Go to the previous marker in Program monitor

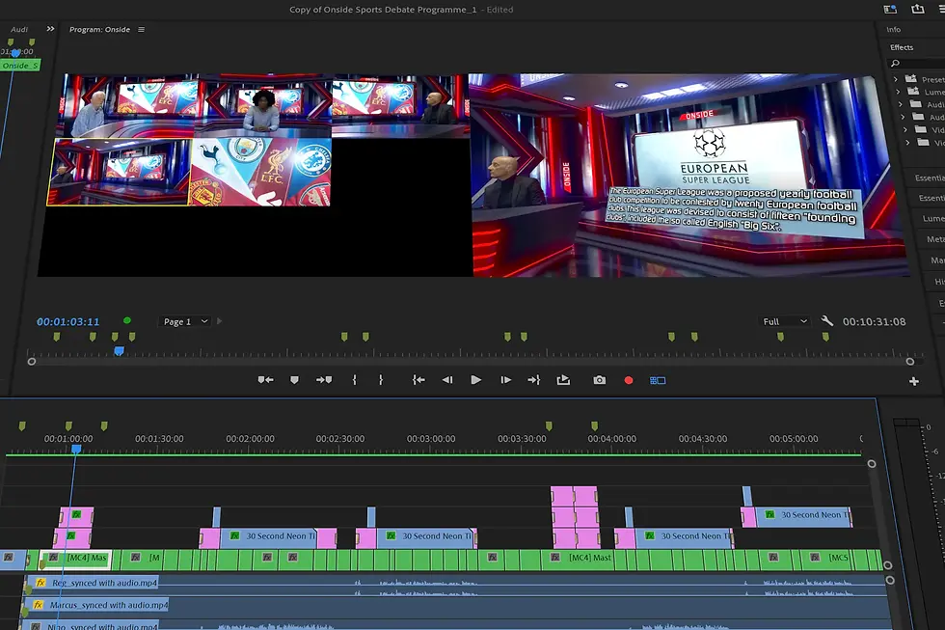pos(266,380)
